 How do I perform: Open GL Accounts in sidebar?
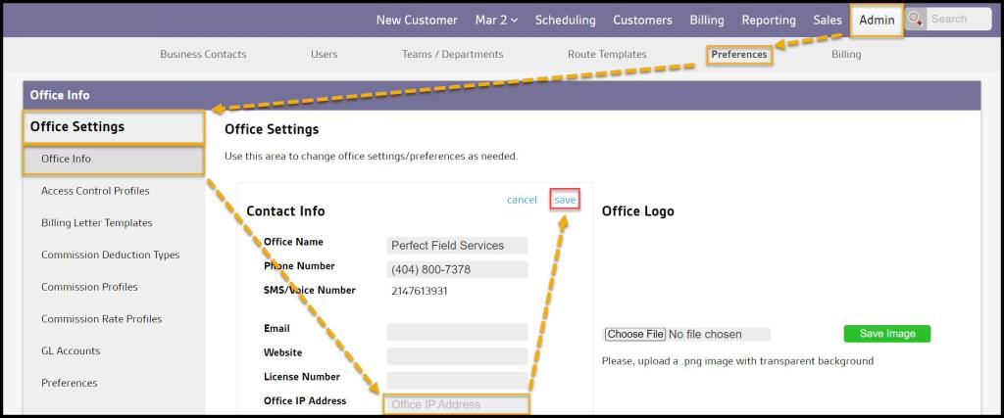[x=71, y=351]
